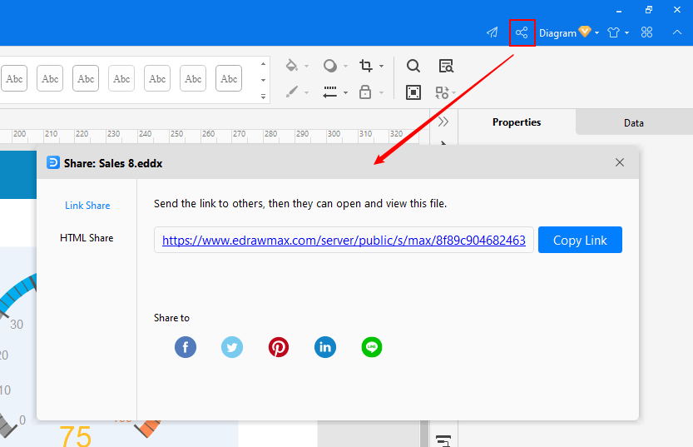Viewport: 693px width, 447px height.
Task: Close the Share dialog
Action: point(620,162)
